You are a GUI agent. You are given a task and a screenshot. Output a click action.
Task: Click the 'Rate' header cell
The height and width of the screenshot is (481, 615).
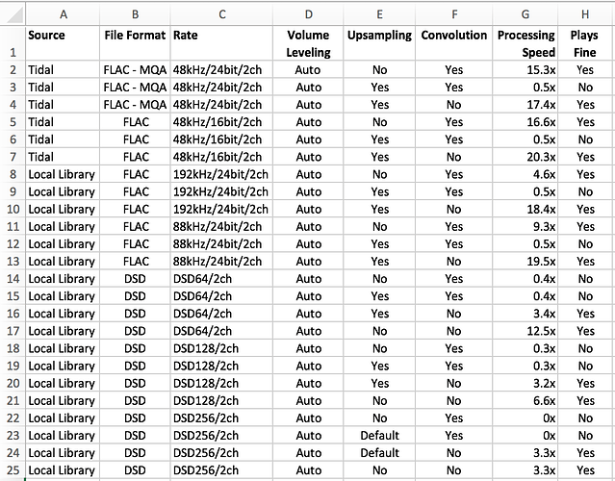(x=221, y=43)
